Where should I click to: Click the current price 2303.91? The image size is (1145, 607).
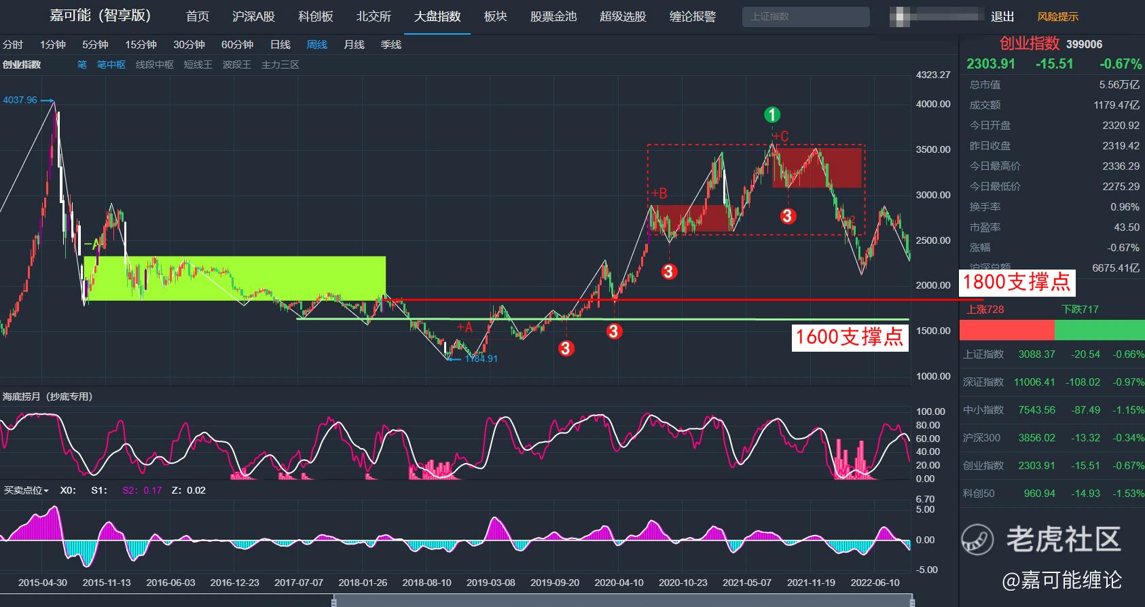[991, 64]
